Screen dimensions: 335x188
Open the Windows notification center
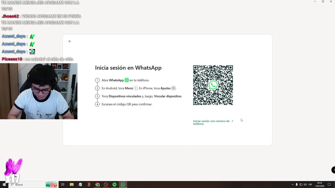pos(330,185)
